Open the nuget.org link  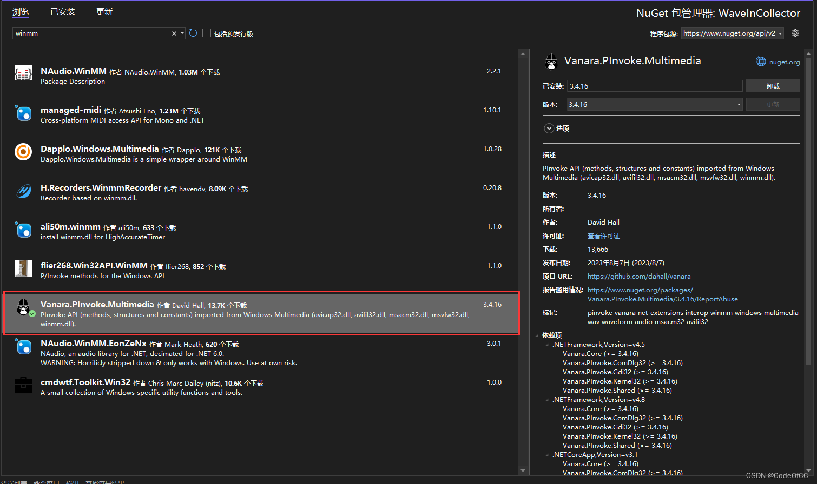pyautogui.click(x=785, y=62)
